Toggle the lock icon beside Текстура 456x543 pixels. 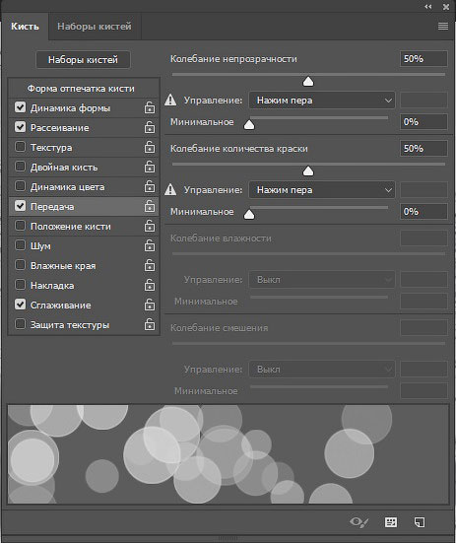pyautogui.click(x=150, y=147)
